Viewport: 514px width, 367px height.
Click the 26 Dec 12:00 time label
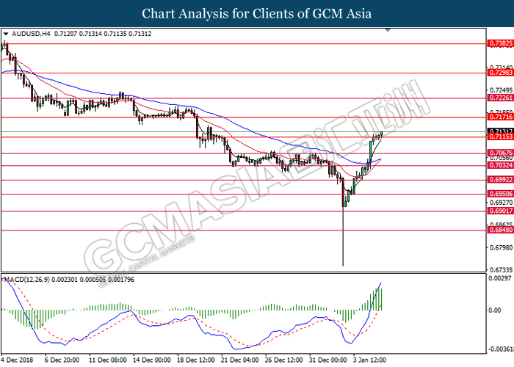[284, 360]
